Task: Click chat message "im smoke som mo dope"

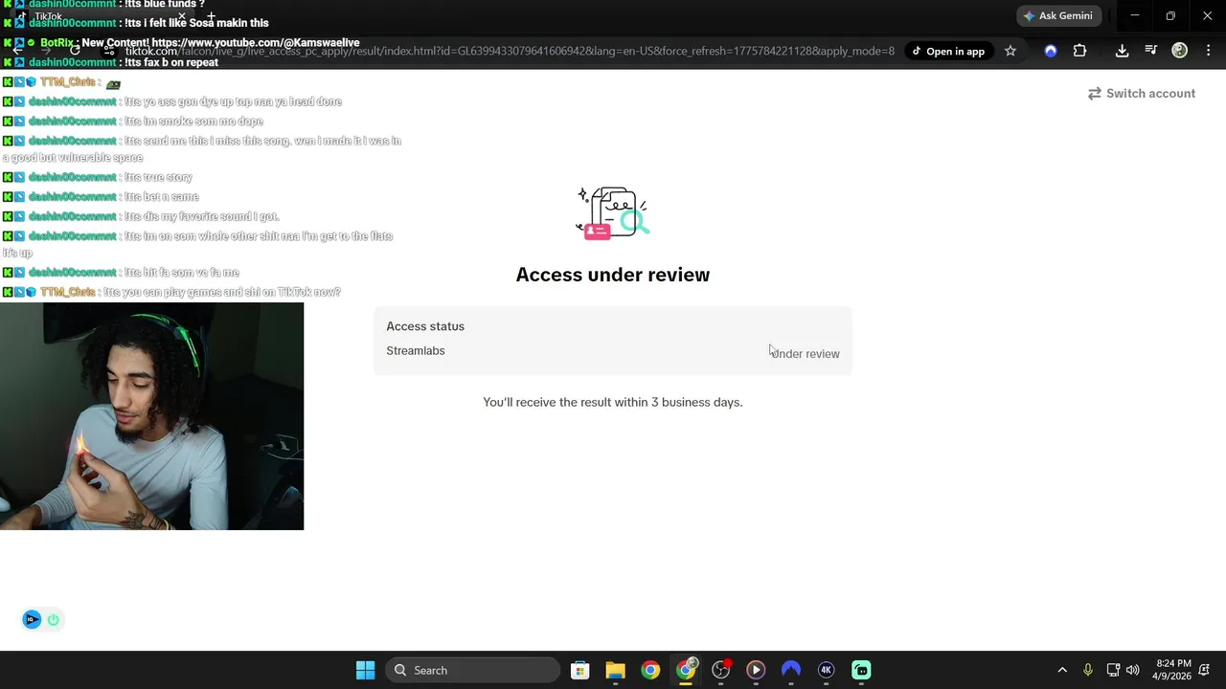Action: [x=193, y=122]
